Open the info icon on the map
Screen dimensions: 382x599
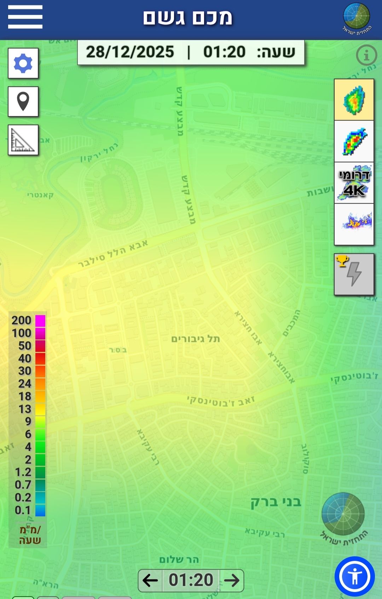[366, 55]
